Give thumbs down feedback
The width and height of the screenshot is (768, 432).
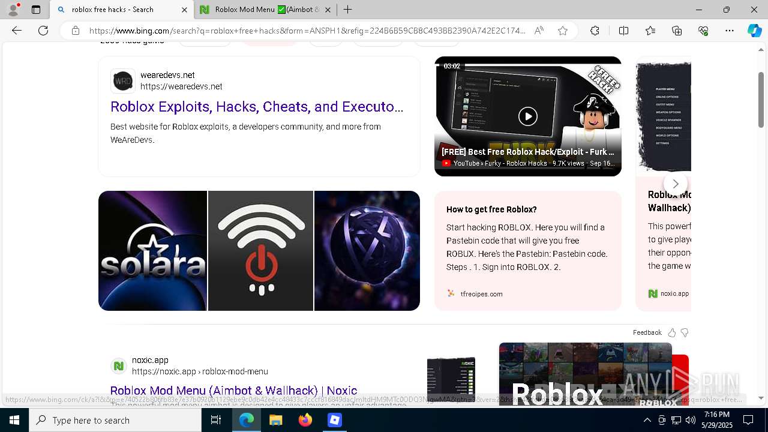[x=685, y=332]
